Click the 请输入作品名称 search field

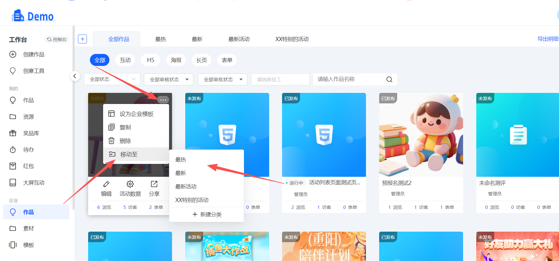pyautogui.click(x=349, y=79)
